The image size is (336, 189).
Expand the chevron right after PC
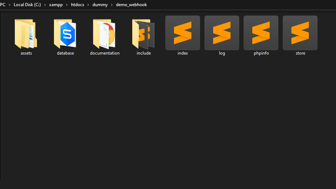9,5
